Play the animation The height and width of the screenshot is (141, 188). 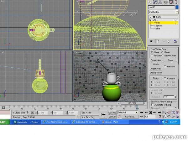pyautogui.click(x=150, y=112)
